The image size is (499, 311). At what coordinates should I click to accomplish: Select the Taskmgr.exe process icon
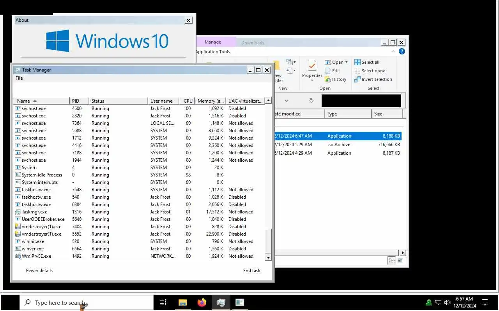tap(18, 212)
